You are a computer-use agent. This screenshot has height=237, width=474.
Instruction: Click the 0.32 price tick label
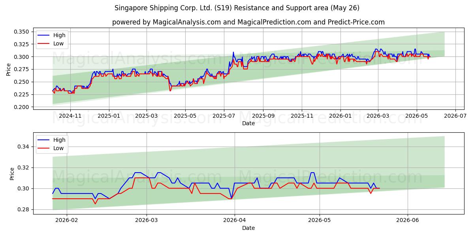tap(23, 168)
